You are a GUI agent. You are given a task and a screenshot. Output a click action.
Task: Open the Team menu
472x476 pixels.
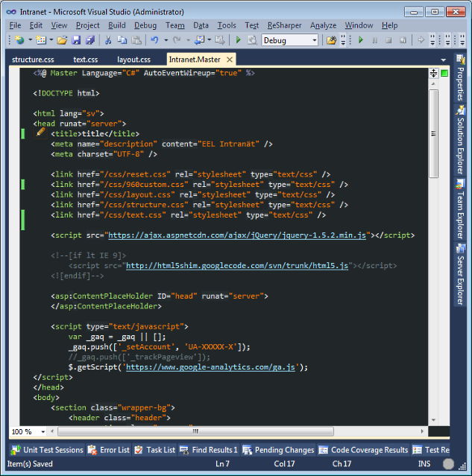point(174,25)
